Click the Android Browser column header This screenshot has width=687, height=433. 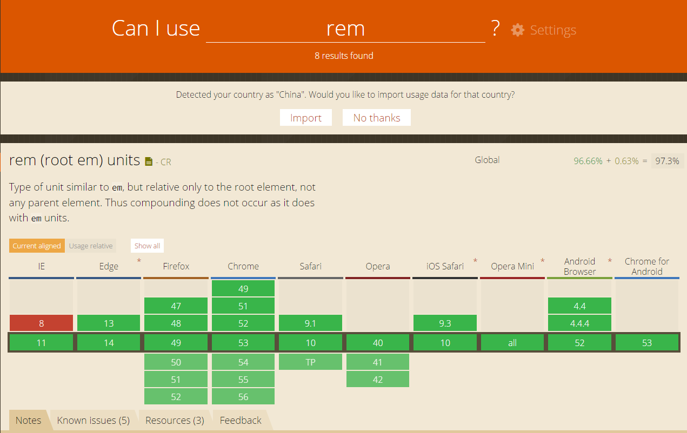(579, 266)
